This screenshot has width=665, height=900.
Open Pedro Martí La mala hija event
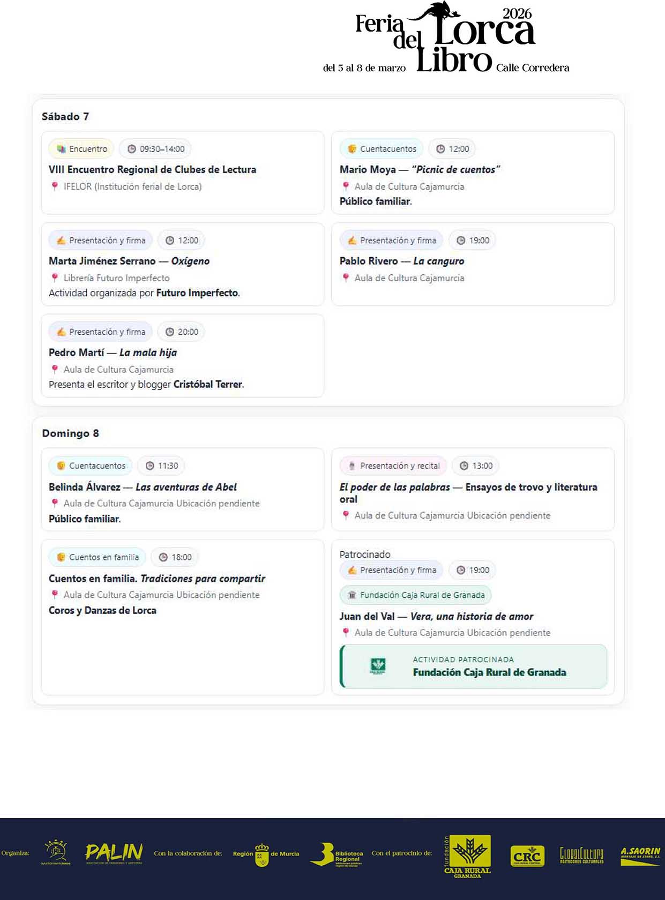(x=113, y=352)
